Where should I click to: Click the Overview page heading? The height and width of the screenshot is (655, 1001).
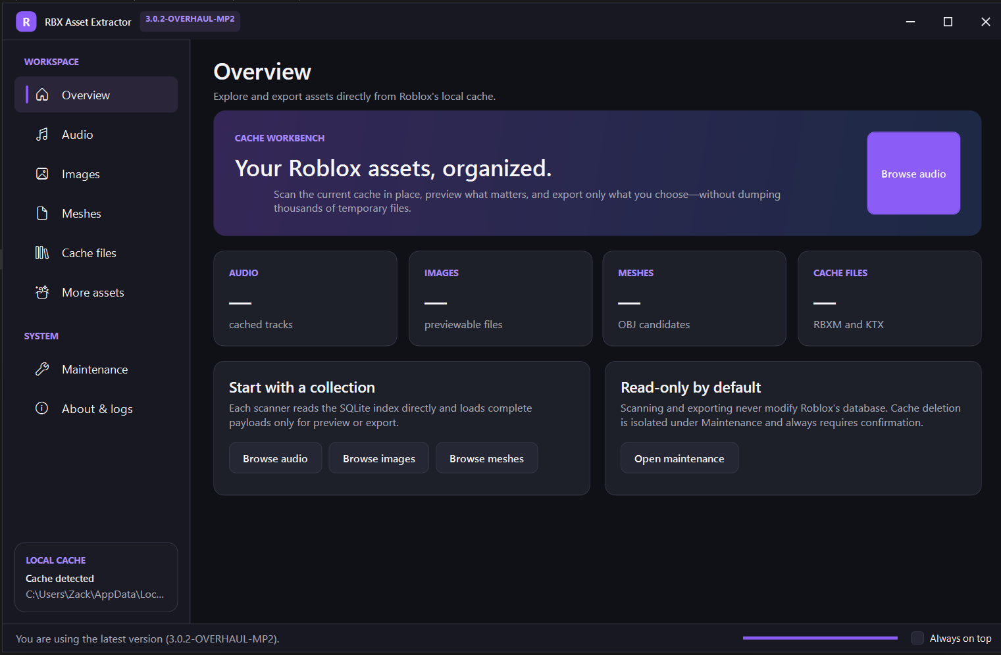[263, 72]
